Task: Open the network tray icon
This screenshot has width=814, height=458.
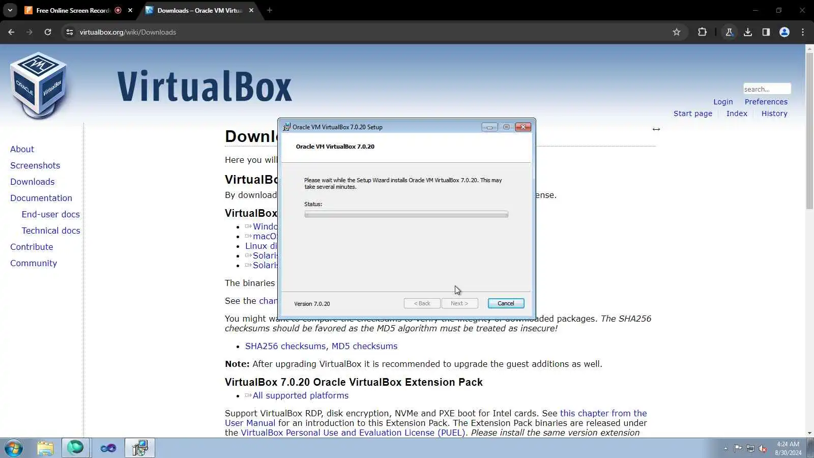Action: tap(750, 448)
